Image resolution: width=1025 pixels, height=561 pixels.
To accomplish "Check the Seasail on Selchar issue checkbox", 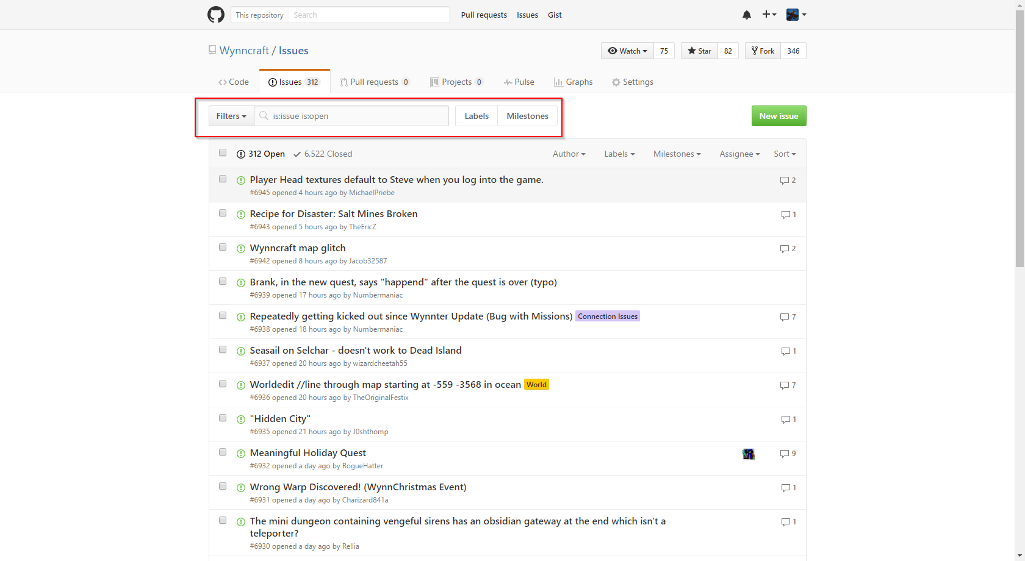I will click(223, 349).
